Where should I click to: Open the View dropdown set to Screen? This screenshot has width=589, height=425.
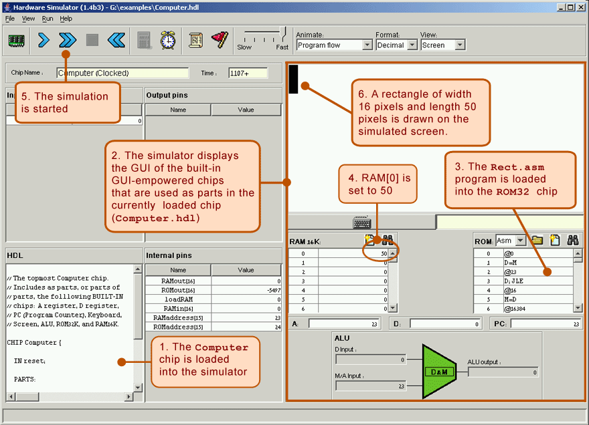[x=442, y=45]
